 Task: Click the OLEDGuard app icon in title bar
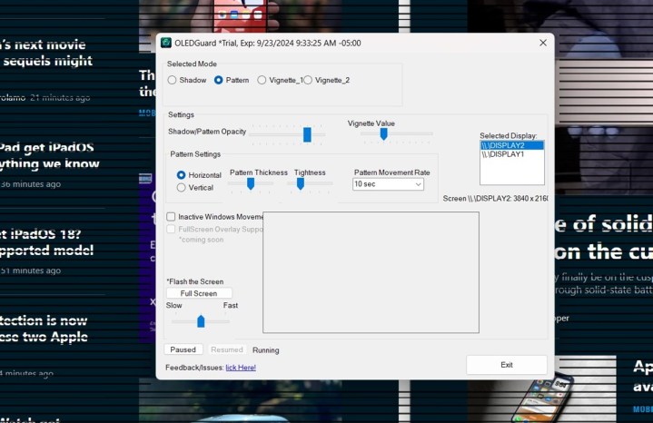(166, 43)
